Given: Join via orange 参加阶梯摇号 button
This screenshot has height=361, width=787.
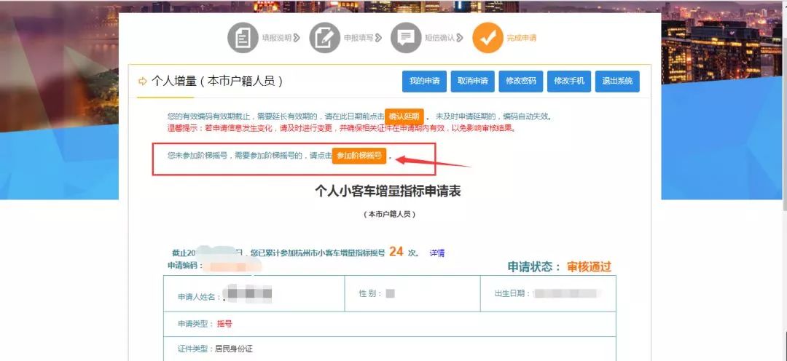Looking at the screenshot, I should pos(359,156).
